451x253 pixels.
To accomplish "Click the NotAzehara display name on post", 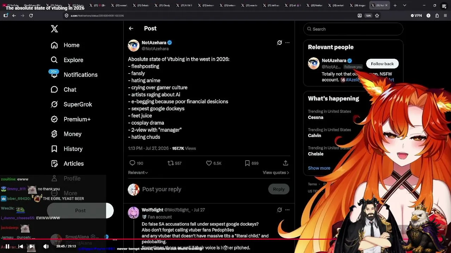I will coord(154,43).
